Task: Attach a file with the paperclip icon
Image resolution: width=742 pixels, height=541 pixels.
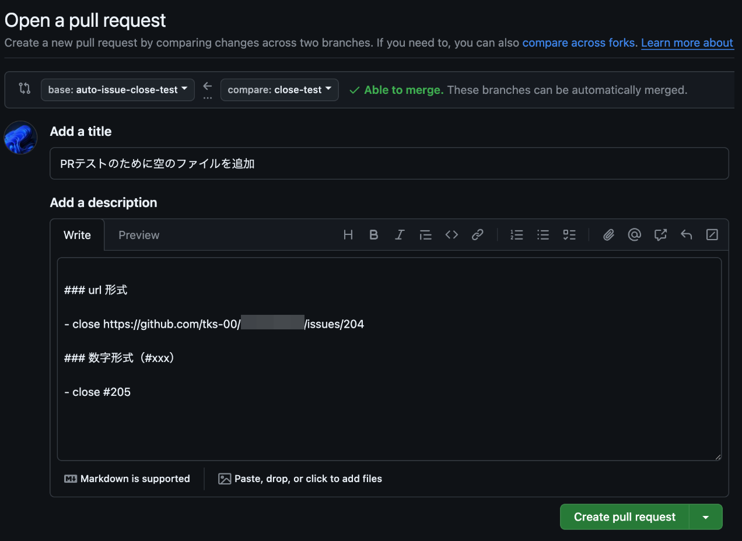Action: [x=608, y=234]
